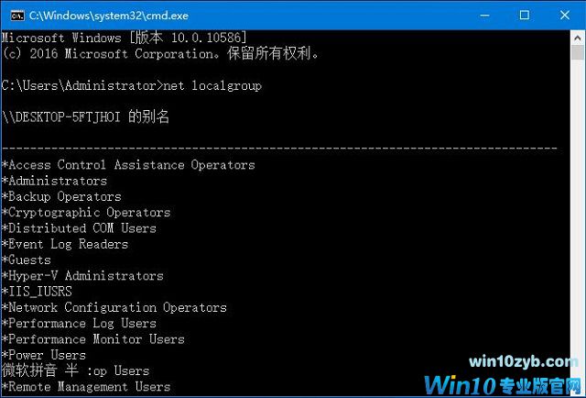The width and height of the screenshot is (586, 398).
Task: Click the '*Performance Log Users' row
Action: pos(79,324)
